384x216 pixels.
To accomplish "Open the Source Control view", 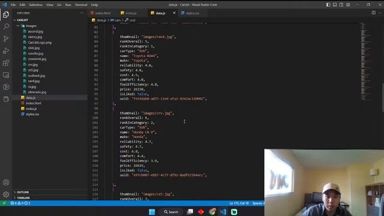I will coord(6,38).
